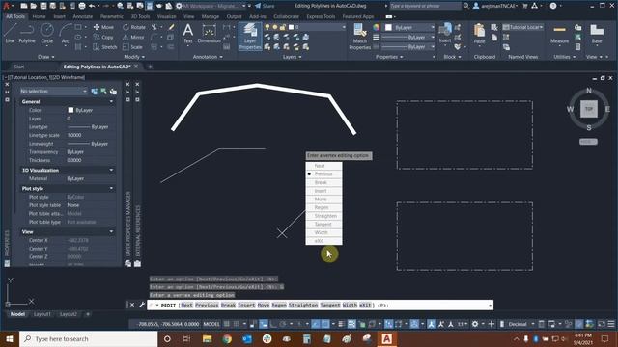Choose Break in vertex editing menu
This screenshot has height=347, width=618.
(324, 182)
